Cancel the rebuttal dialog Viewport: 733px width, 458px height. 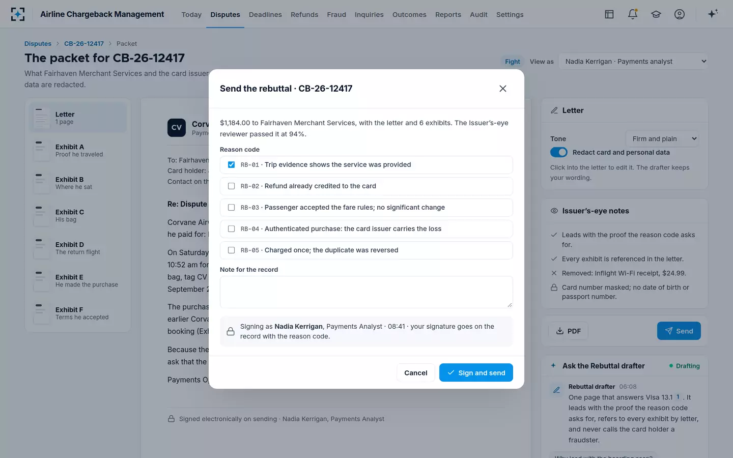click(416, 373)
